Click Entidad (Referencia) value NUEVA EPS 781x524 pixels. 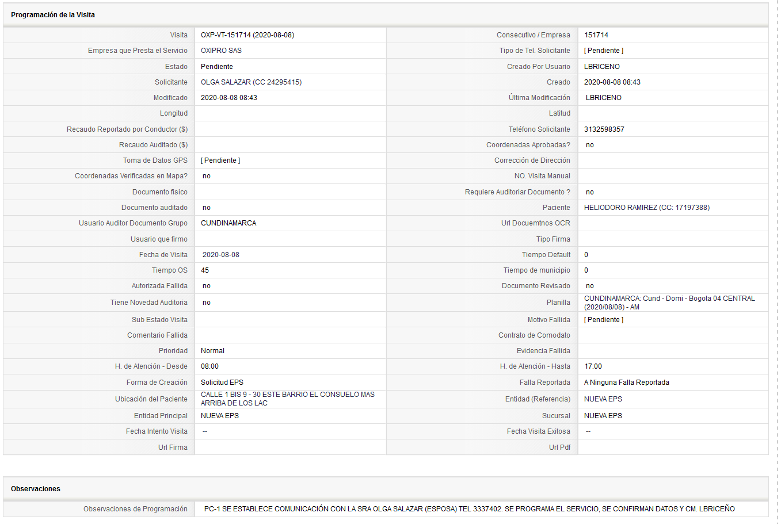[x=603, y=399]
